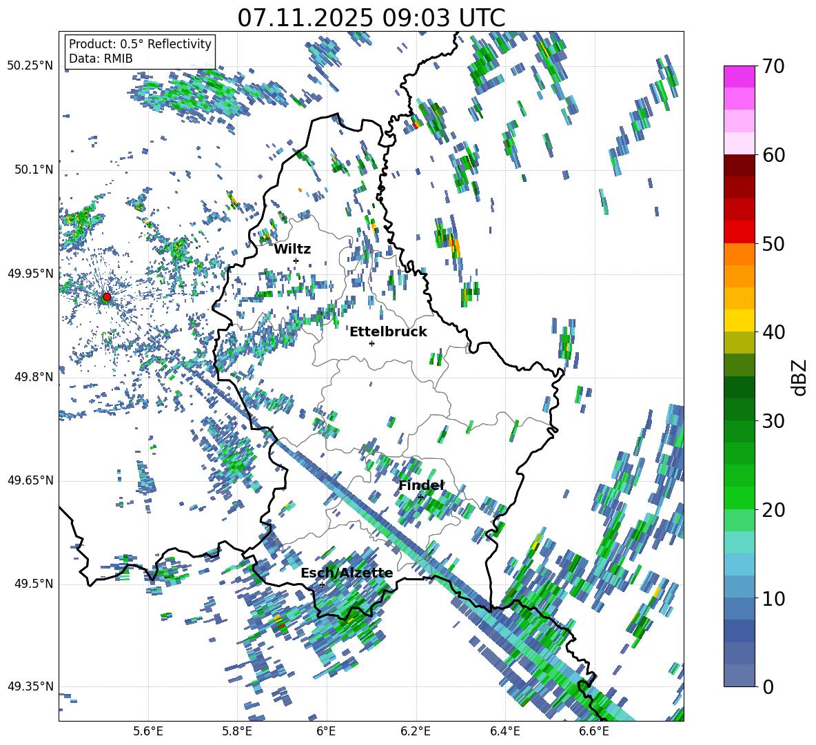The height and width of the screenshot is (745, 816).
Task: Click the 6°E longitude tick label
Action: point(326,731)
